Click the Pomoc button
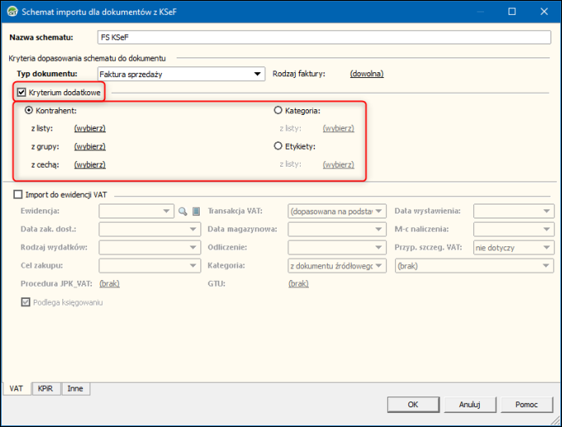This screenshot has width=562, height=427. click(x=527, y=405)
